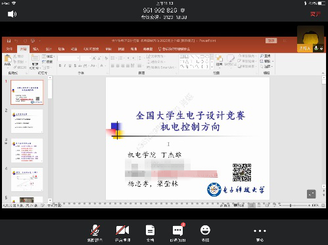Open the meeting documents button
Viewport: 328px width, 245px height.
tap(150, 233)
